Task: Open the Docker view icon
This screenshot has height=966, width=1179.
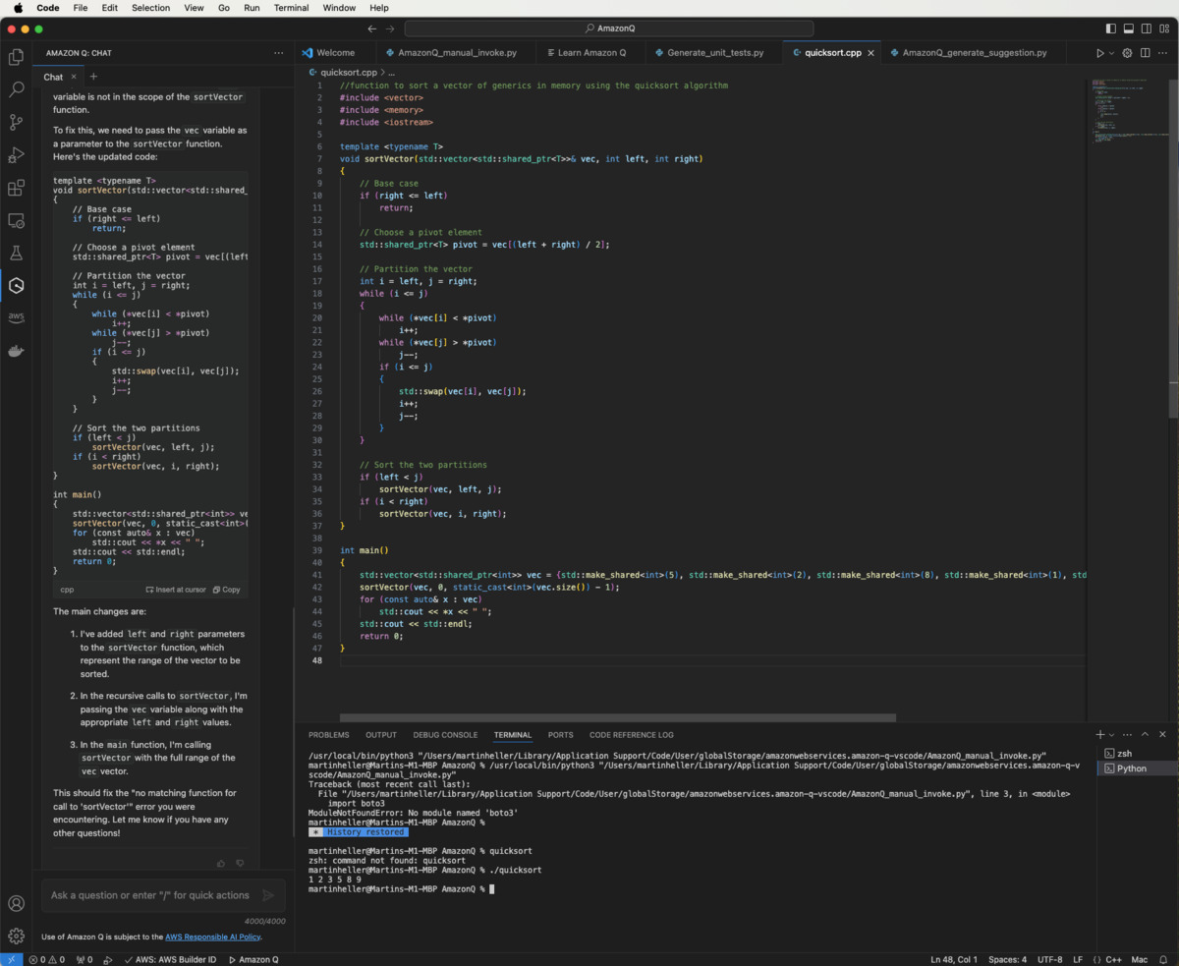Action: pos(16,349)
